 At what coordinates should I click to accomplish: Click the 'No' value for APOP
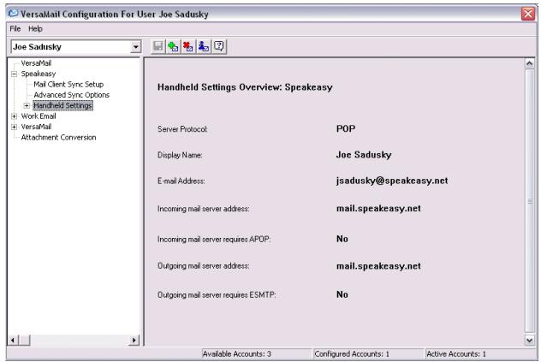click(342, 239)
